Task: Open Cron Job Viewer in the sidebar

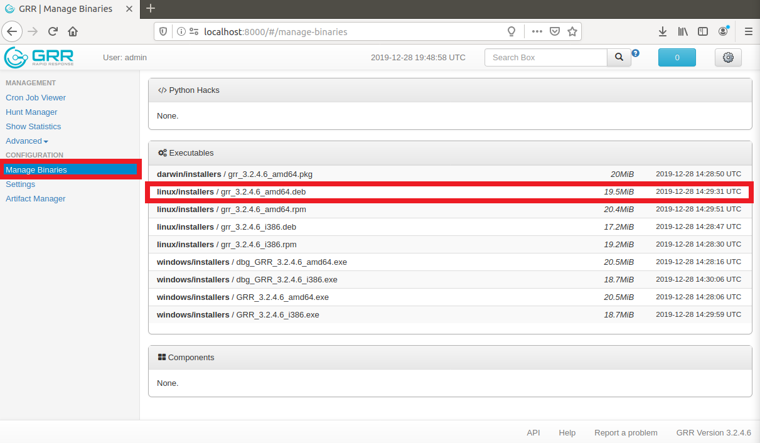Action: point(36,98)
